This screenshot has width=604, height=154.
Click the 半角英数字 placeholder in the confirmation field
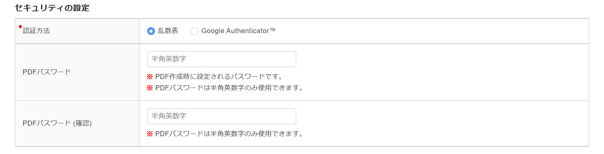coord(169,116)
